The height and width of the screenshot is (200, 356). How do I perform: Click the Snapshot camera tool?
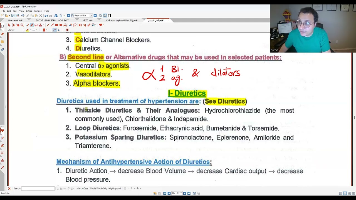80,25
